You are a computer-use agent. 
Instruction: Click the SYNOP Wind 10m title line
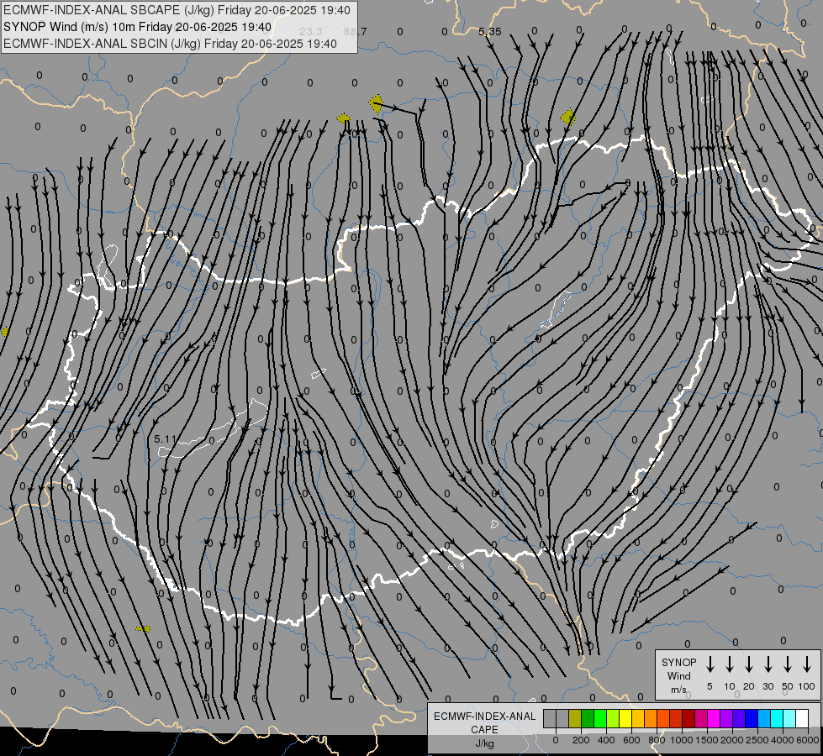point(138,27)
